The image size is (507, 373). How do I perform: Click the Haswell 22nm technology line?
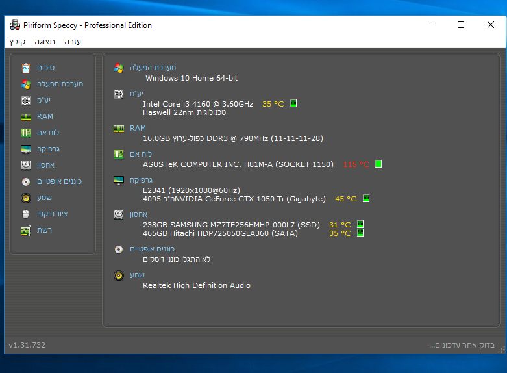coord(184,112)
